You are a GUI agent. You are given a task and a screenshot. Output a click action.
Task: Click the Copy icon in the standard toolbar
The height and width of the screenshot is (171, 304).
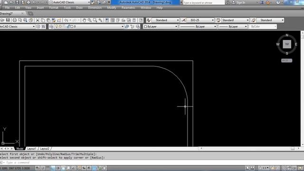(43, 20)
